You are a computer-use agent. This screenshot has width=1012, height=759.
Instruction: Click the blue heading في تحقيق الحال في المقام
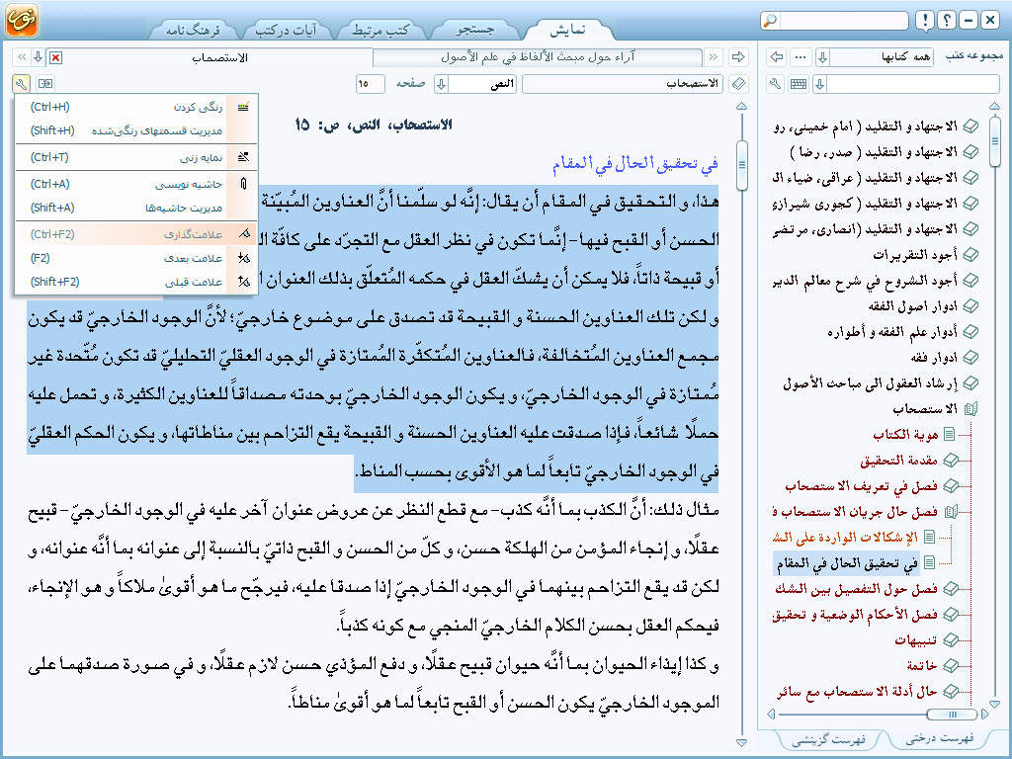tap(635, 163)
